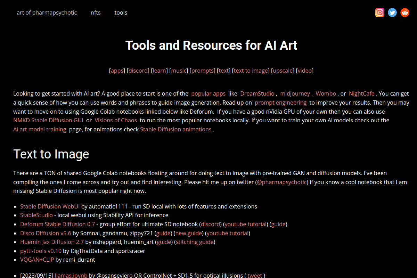The image size is (417, 278).
Task: Open the prompt engineering link
Action: tap(281, 103)
